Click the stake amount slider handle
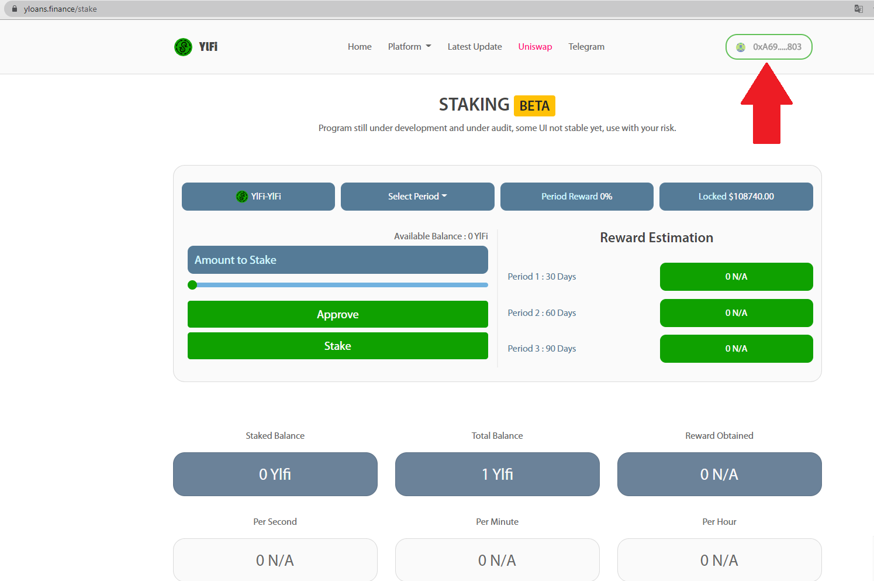 point(192,285)
